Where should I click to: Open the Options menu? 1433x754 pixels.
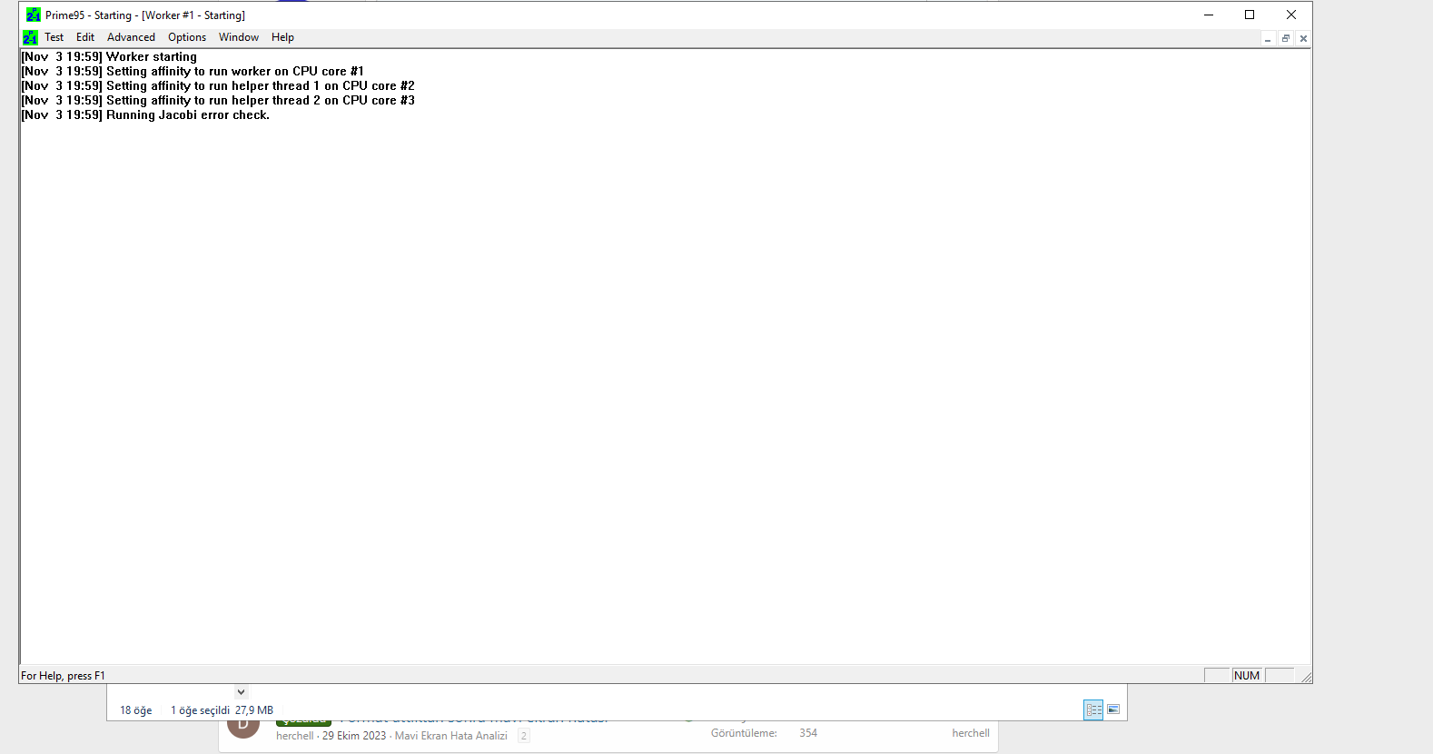click(x=187, y=37)
